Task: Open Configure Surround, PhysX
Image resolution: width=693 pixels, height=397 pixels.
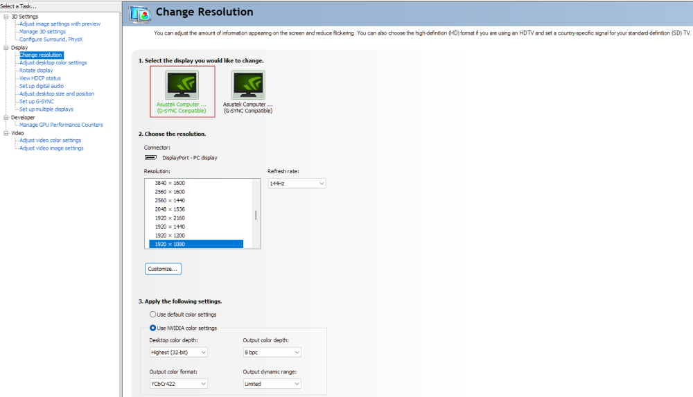Action: 51,39
